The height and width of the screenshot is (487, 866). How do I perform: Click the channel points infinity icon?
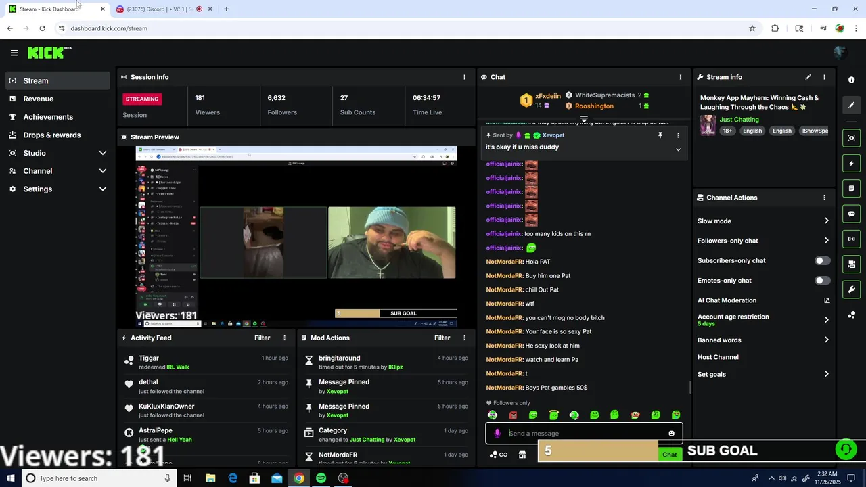499,455
